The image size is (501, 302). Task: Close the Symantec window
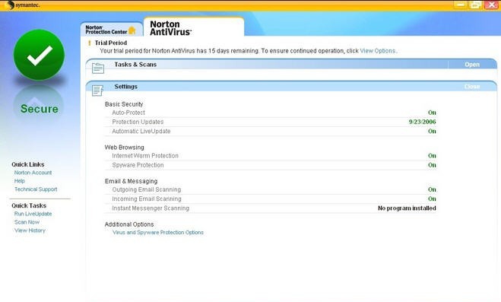click(491, 5)
